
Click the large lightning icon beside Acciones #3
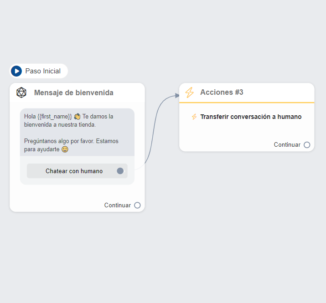tap(190, 92)
